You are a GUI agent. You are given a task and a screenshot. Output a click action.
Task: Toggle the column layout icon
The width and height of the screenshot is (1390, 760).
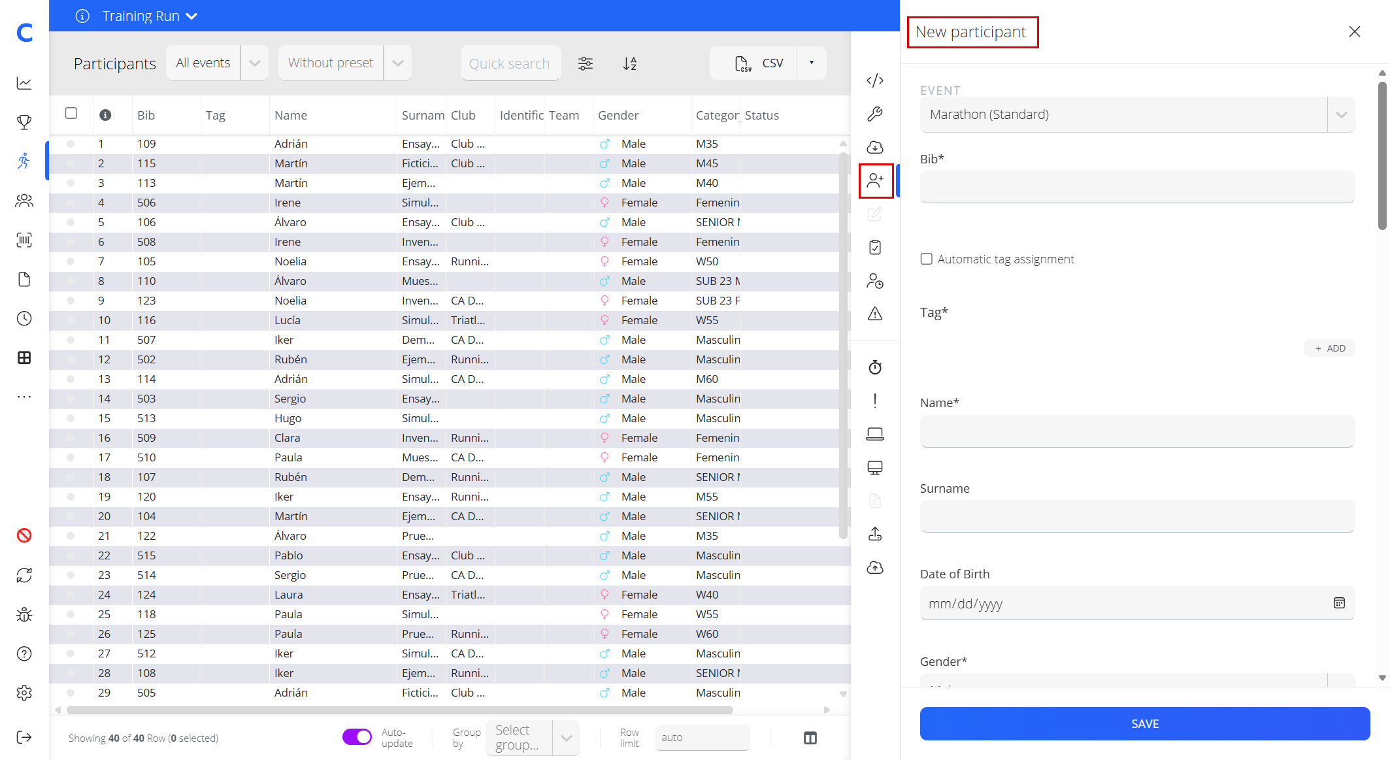click(810, 738)
